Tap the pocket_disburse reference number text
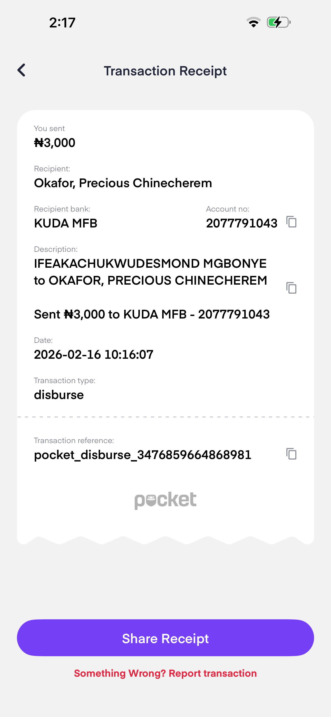331x717 pixels. pyautogui.click(x=143, y=455)
